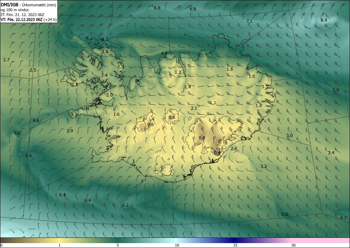350x248 pixels.
Task: Select the 4.9 value on the north coast
Action: (164, 53)
